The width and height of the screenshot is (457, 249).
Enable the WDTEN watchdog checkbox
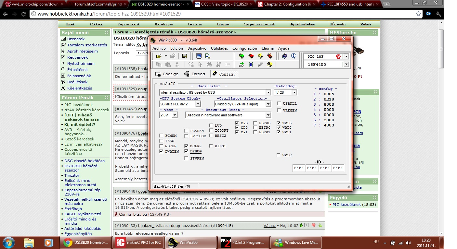(162, 146)
